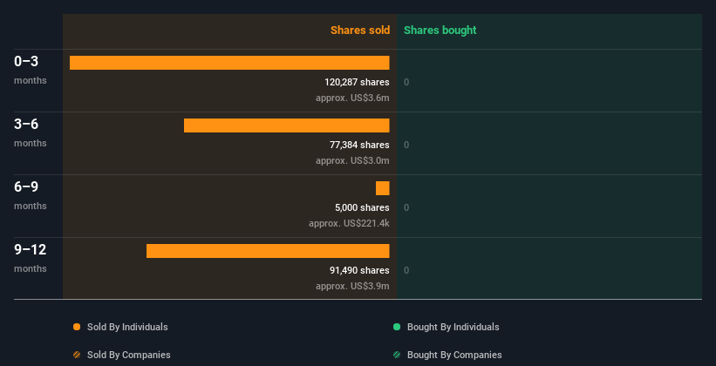Select the Sold By Companies legend label

pyautogui.click(x=129, y=355)
